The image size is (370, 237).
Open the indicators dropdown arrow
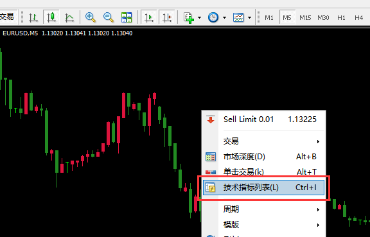click(199, 17)
